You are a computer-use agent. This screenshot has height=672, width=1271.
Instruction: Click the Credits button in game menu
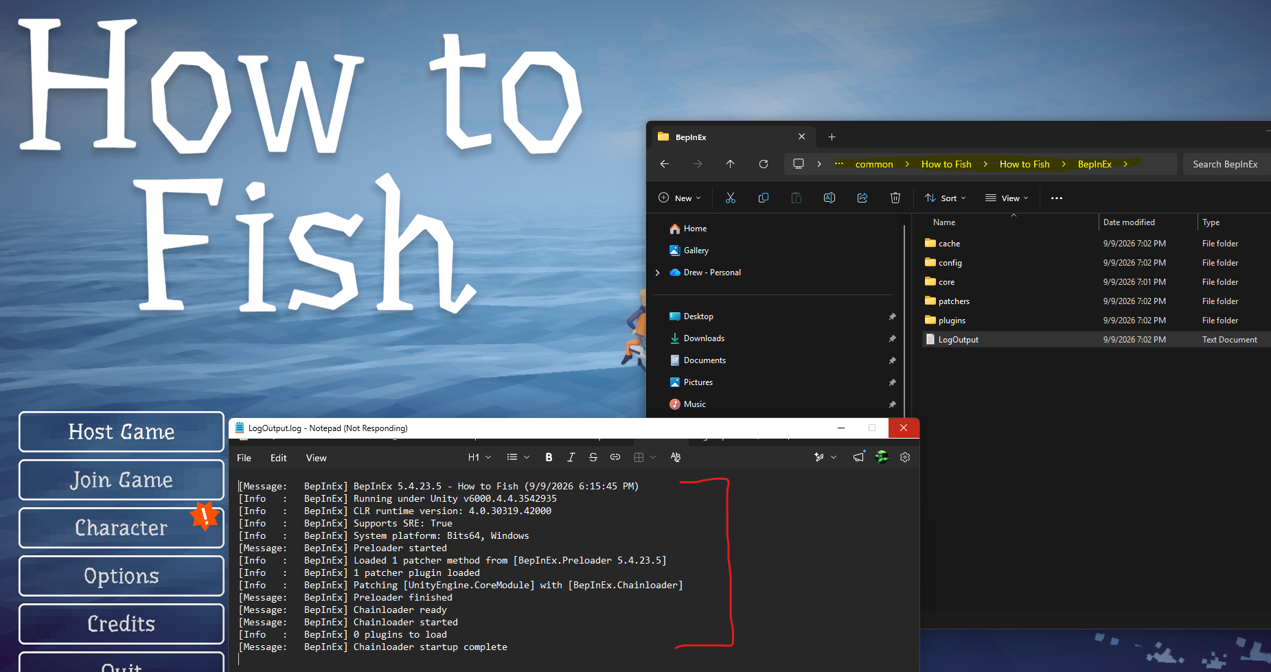point(122,624)
